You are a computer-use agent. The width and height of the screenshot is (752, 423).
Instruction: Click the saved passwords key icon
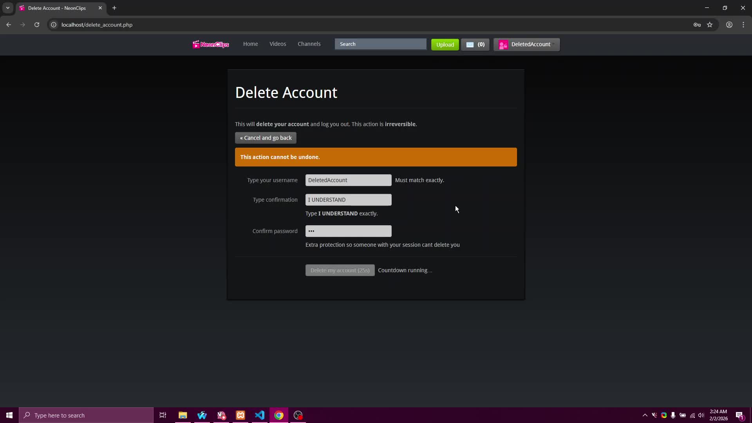(697, 24)
